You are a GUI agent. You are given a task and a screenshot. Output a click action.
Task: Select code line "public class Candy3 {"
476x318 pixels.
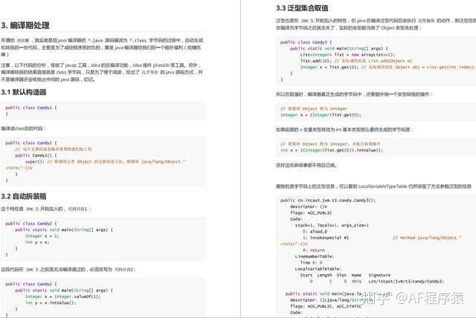[306, 42]
